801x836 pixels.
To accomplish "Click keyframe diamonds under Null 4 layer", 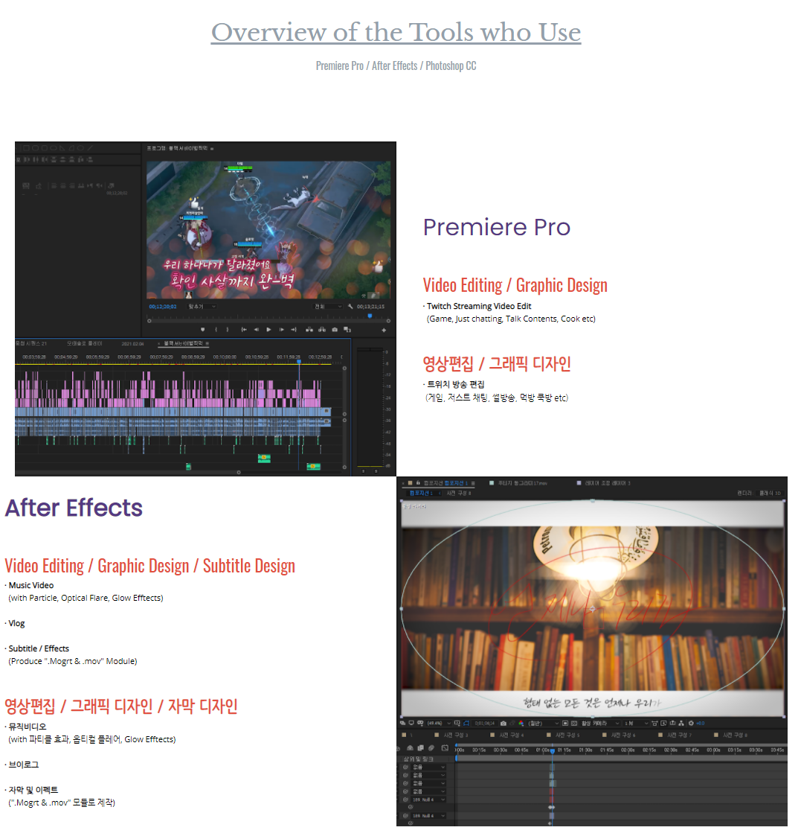I will [x=552, y=807].
